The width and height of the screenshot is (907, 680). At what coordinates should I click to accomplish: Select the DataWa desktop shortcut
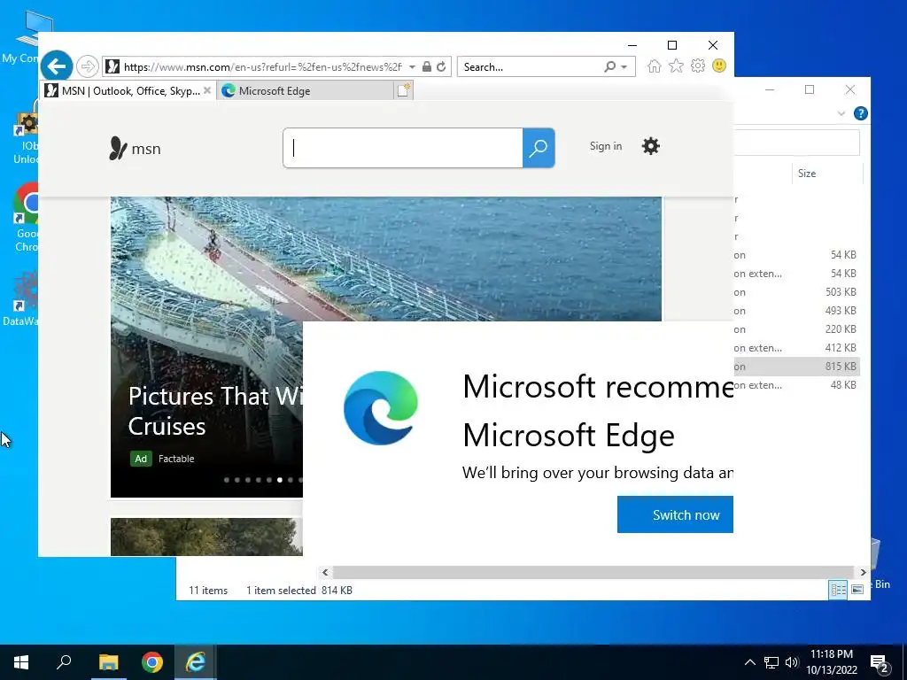21,299
